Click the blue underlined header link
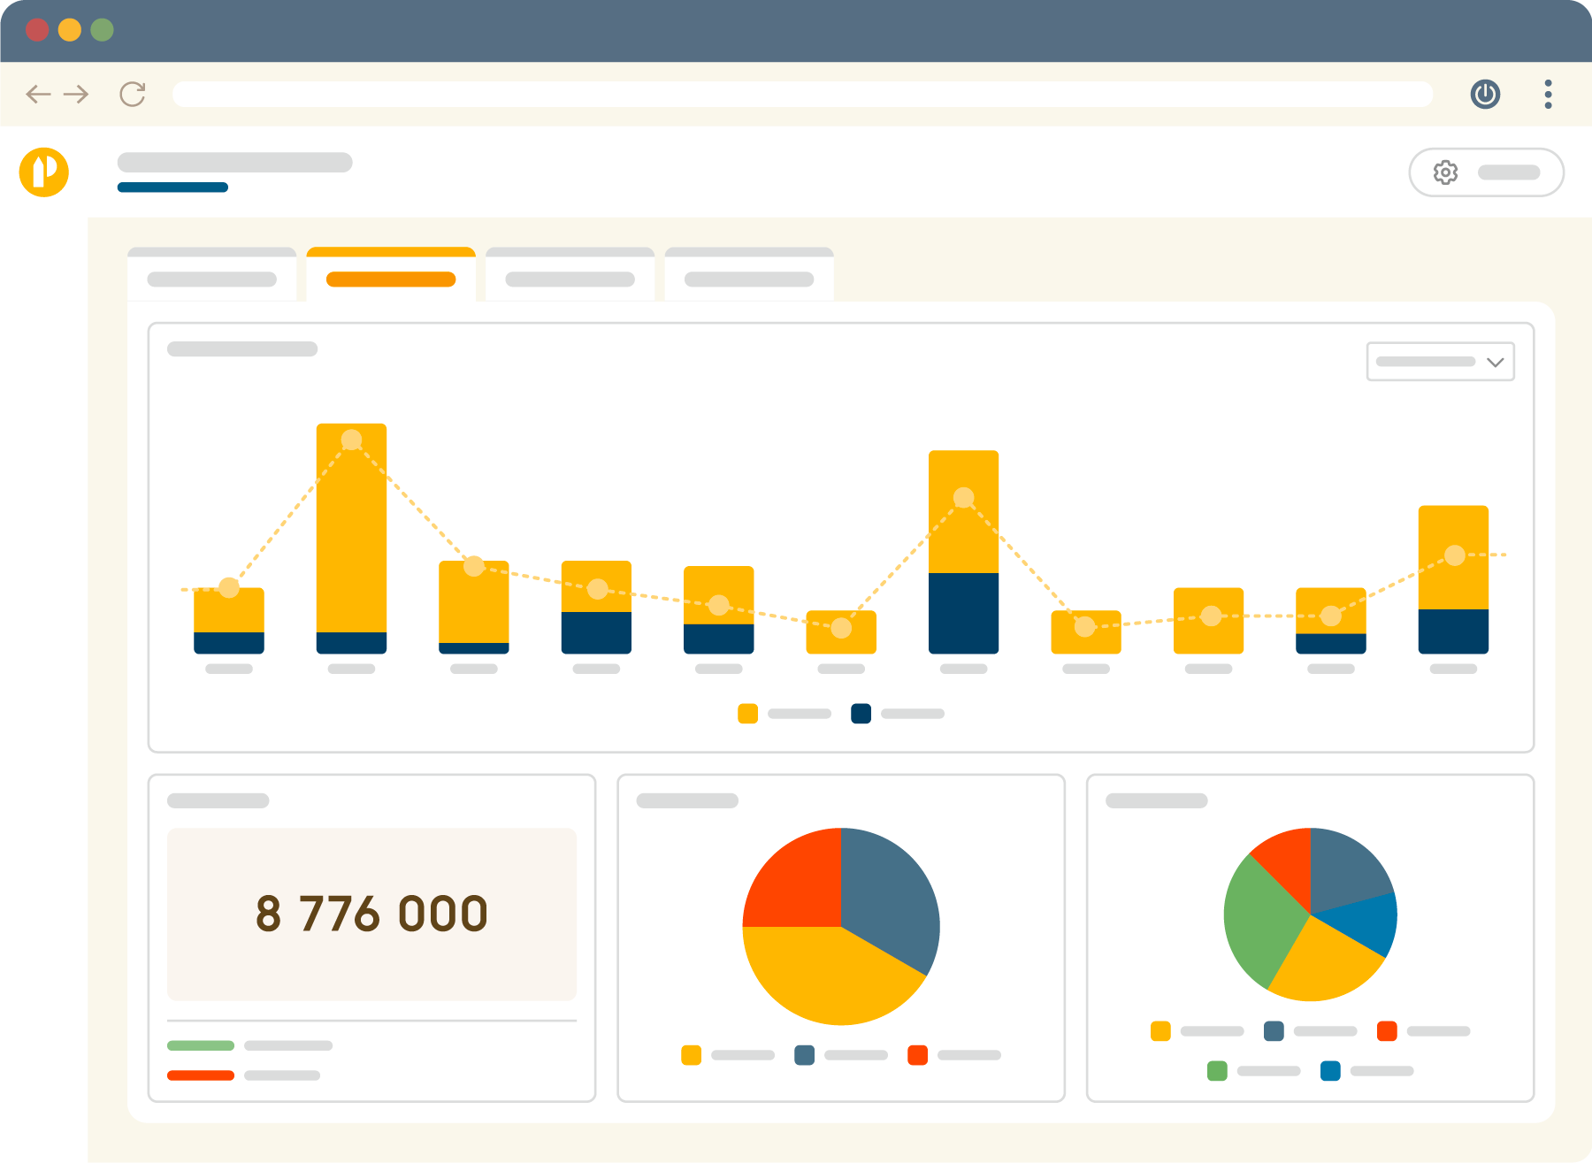 pyautogui.click(x=172, y=187)
